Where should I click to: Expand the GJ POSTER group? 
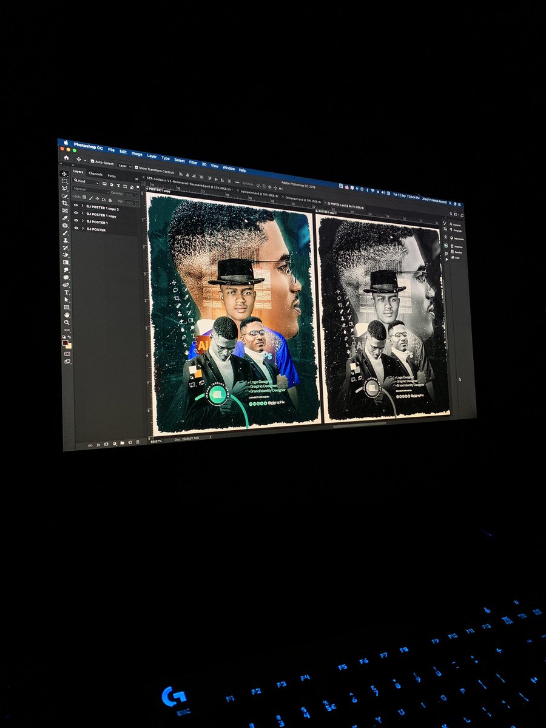(83, 228)
